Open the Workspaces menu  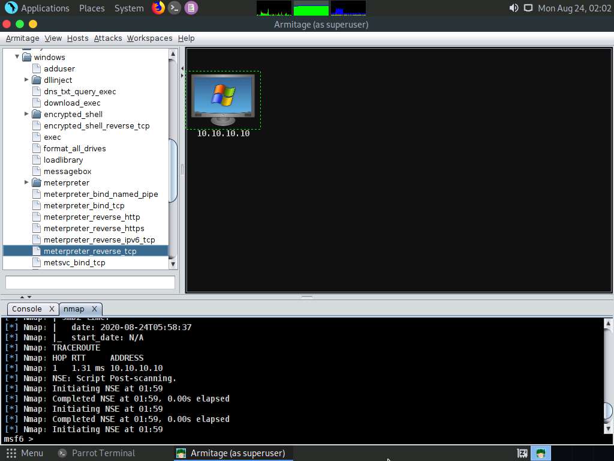(149, 38)
